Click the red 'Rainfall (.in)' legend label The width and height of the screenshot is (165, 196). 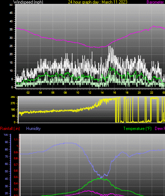tap(10, 129)
